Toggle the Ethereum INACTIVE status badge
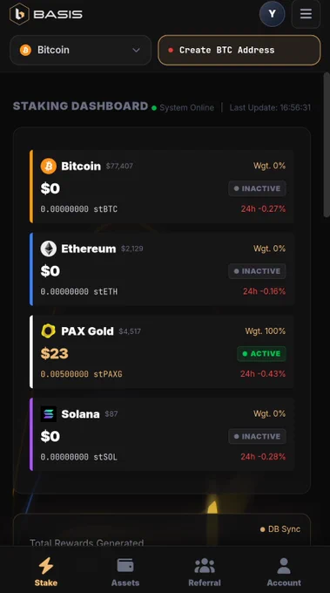Viewport: 330px width, 593px height. (257, 271)
